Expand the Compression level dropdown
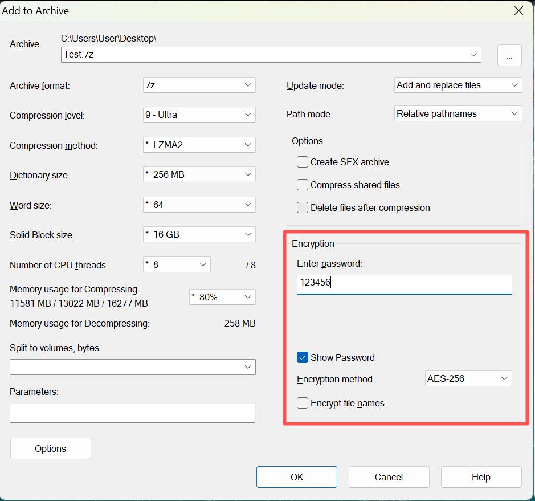Viewport: 535px width, 501px height. (x=199, y=115)
